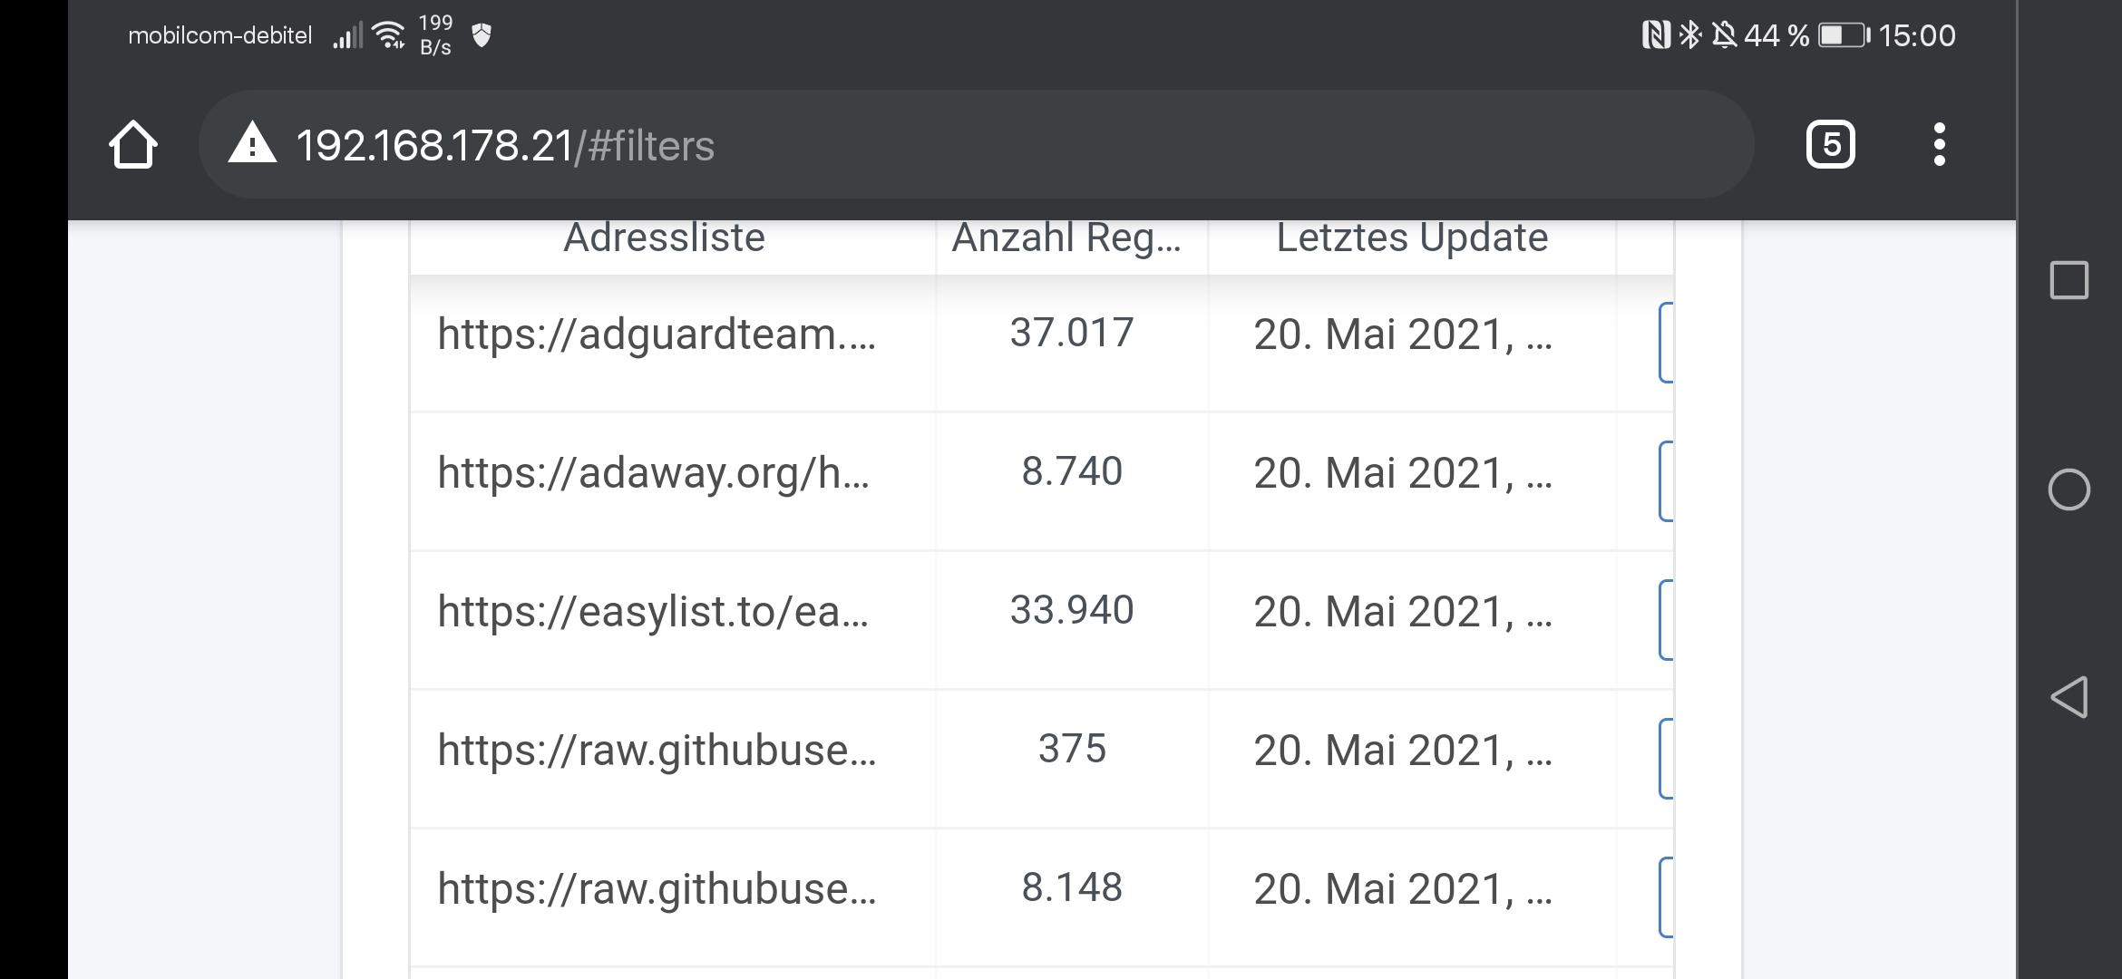
Task: Sort by Adressliste column header
Action: pyautogui.click(x=664, y=237)
